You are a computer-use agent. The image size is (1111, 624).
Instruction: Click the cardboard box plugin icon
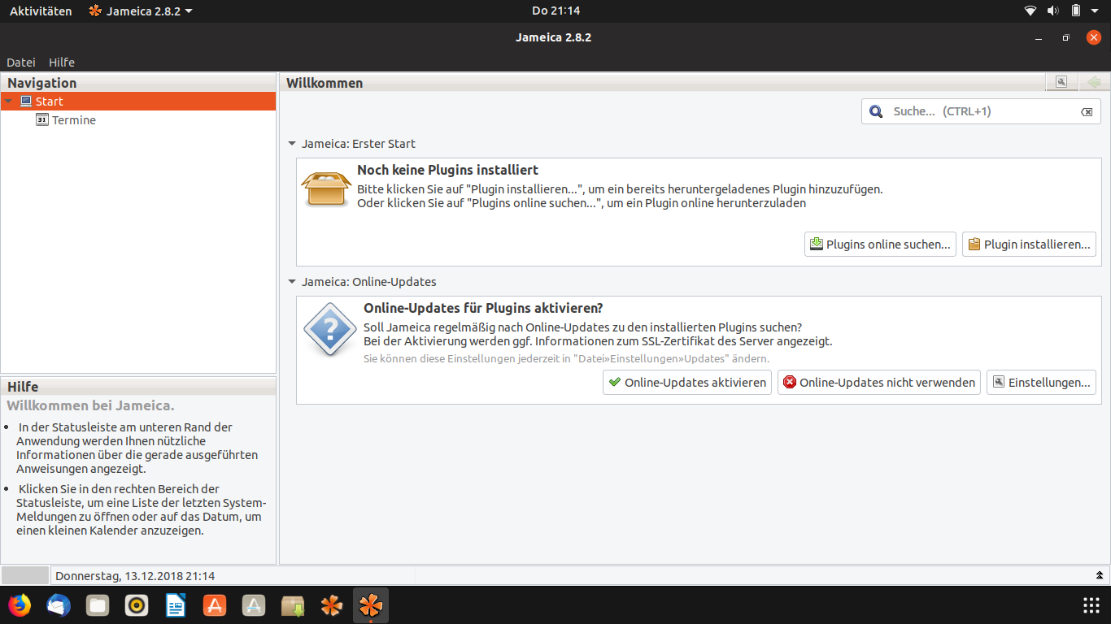click(326, 188)
